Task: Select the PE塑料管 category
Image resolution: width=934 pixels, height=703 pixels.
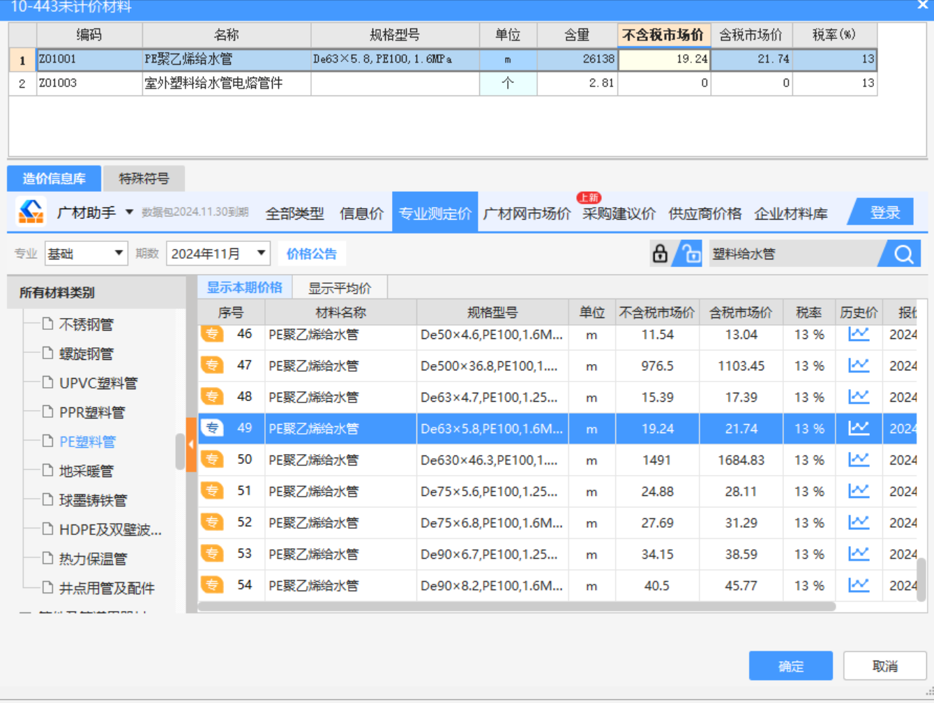Action: tap(87, 441)
